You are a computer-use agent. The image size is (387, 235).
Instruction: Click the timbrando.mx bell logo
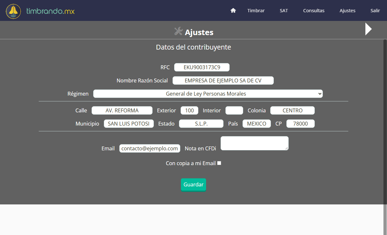click(13, 11)
